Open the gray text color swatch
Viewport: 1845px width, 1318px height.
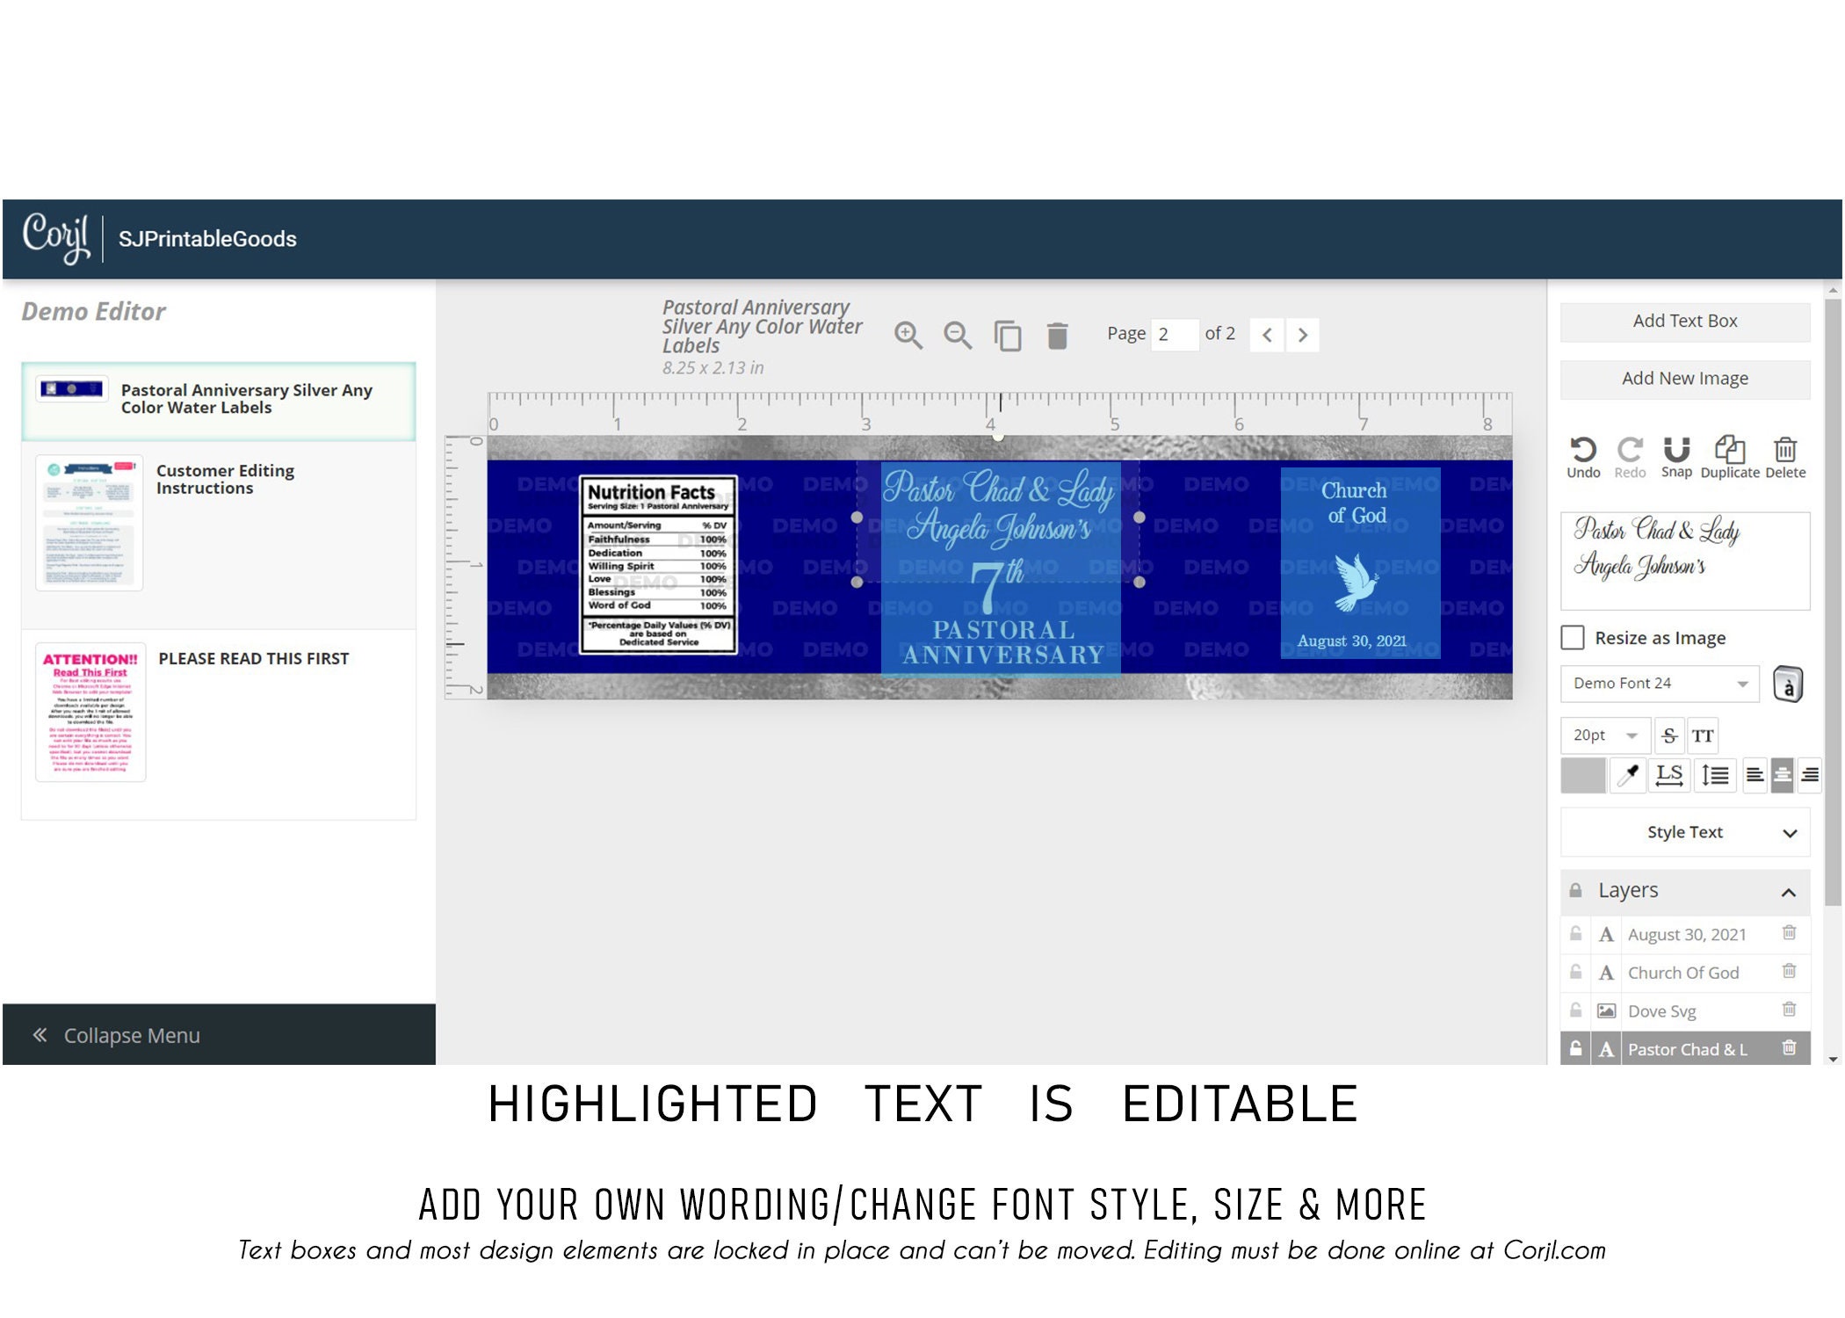pyautogui.click(x=1583, y=775)
